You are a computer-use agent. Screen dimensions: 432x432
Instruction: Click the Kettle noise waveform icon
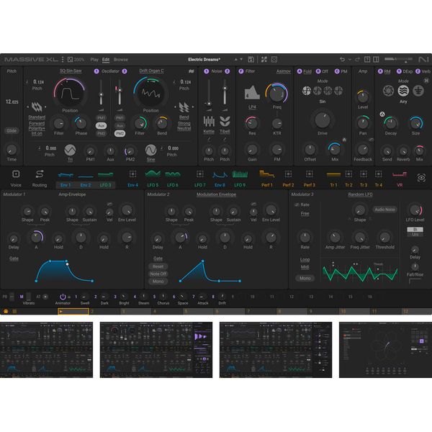click(209, 122)
